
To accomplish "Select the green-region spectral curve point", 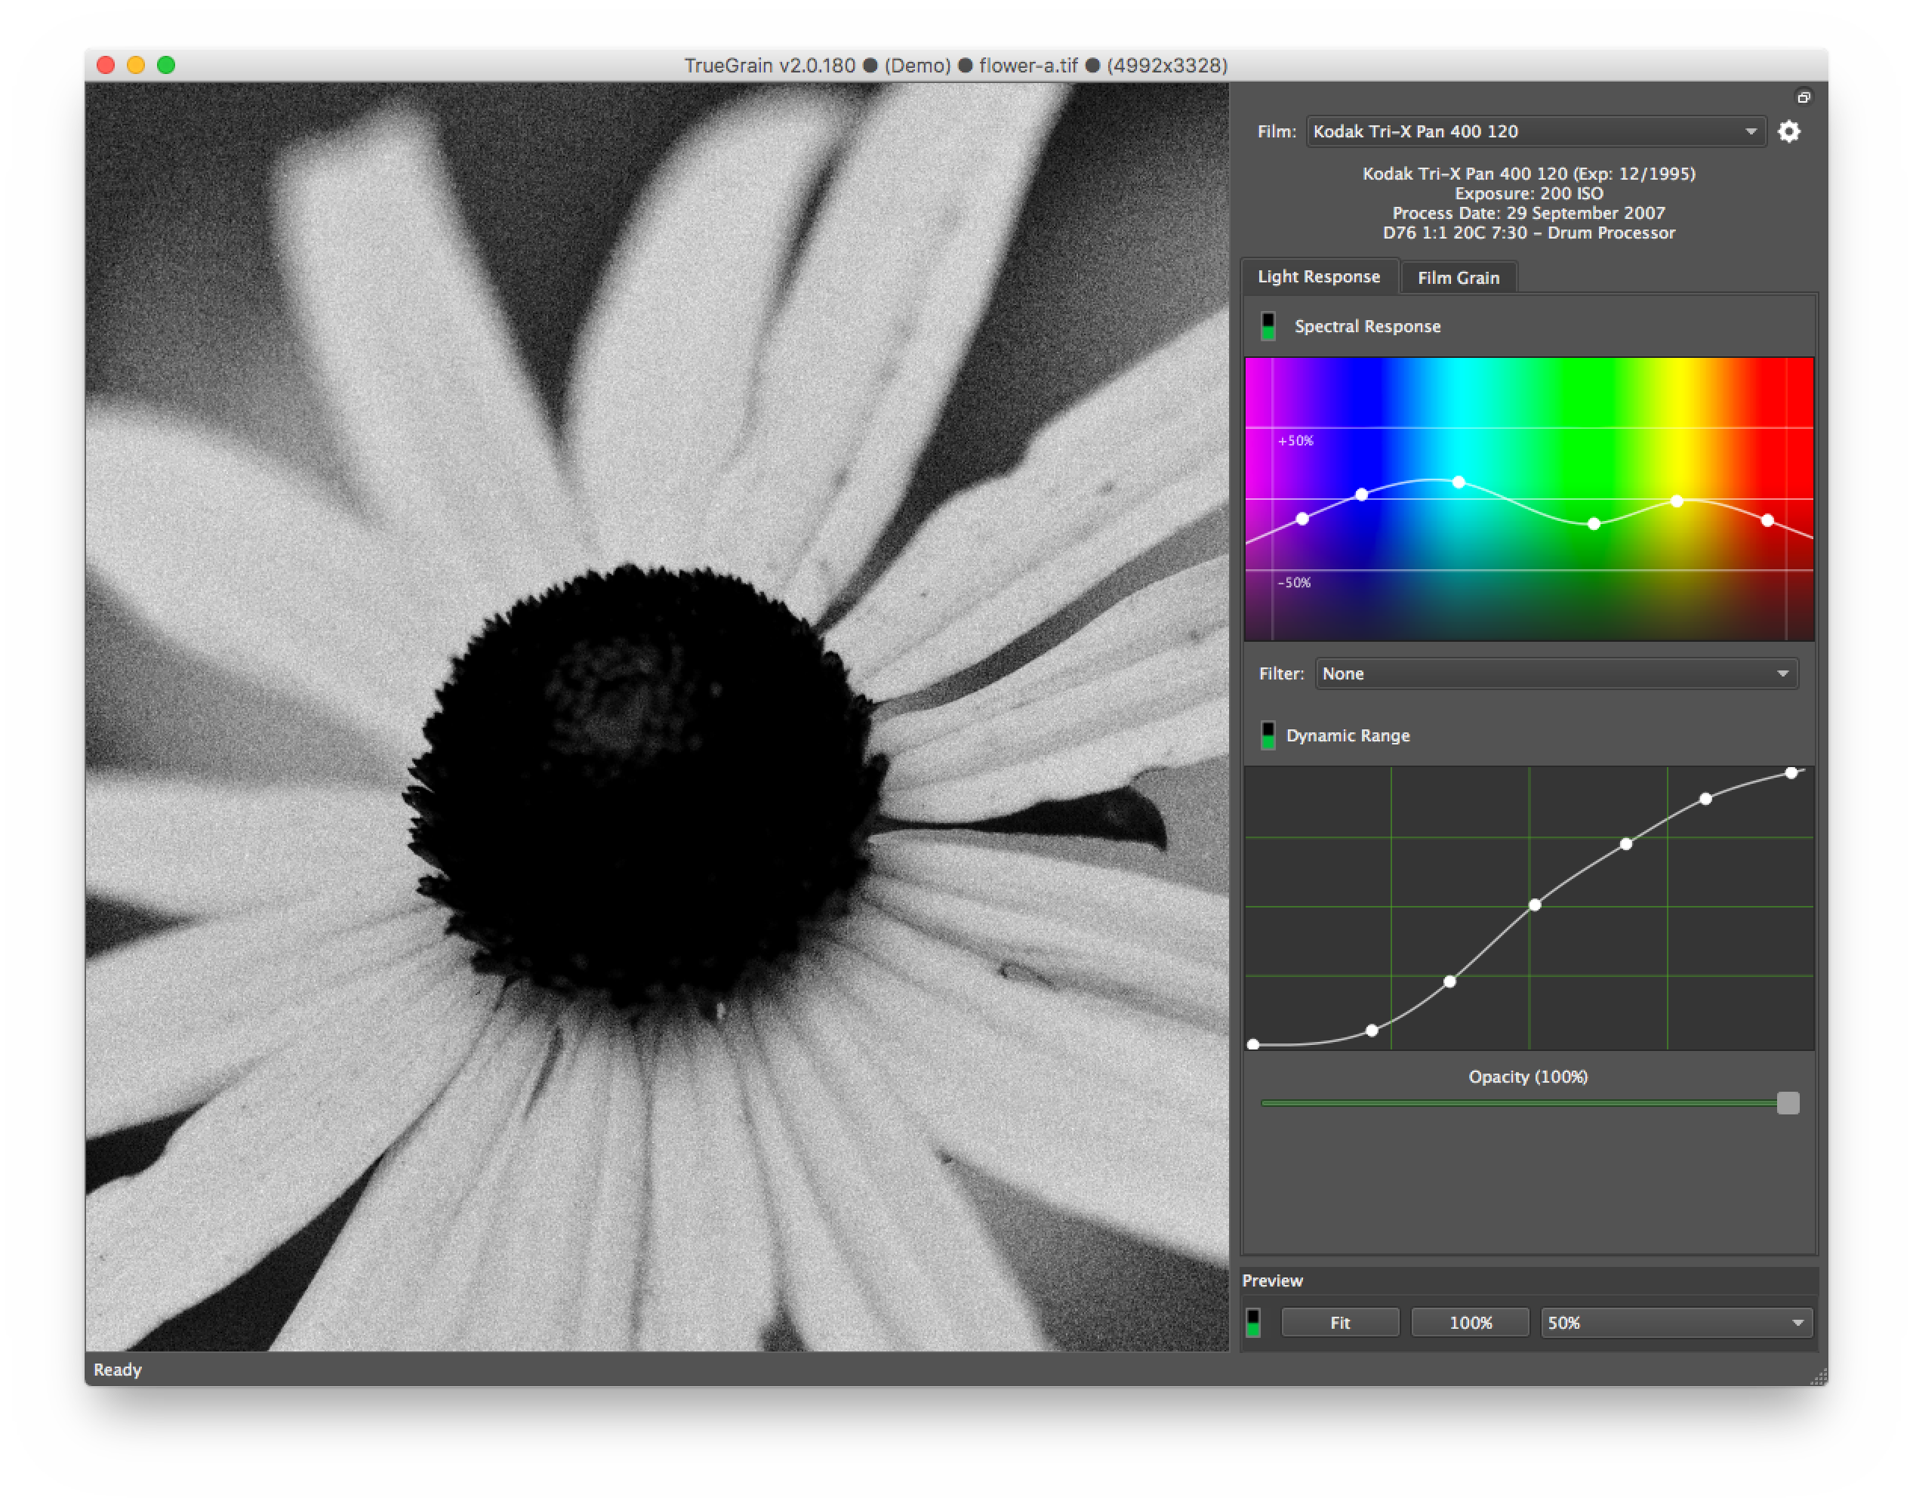I will (x=1594, y=524).
